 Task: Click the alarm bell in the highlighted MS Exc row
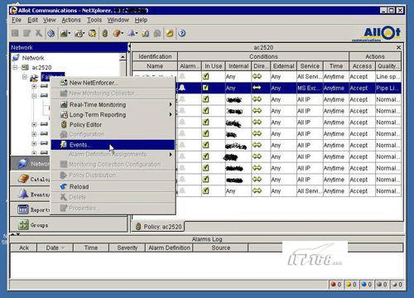click(x=182, y=88)
